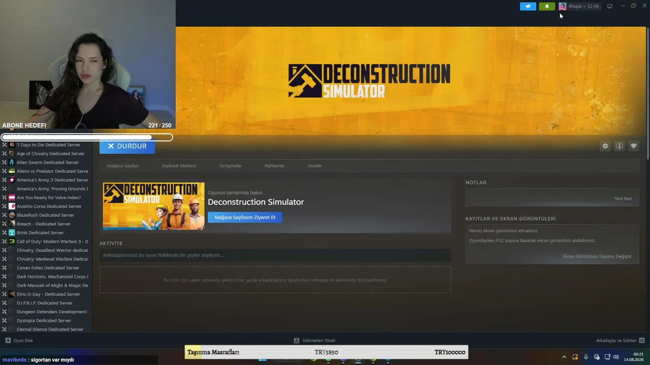Click the Alien Swarm game icon
The height and width of the screenshot is (365, 650).
[x=12, y=162]
